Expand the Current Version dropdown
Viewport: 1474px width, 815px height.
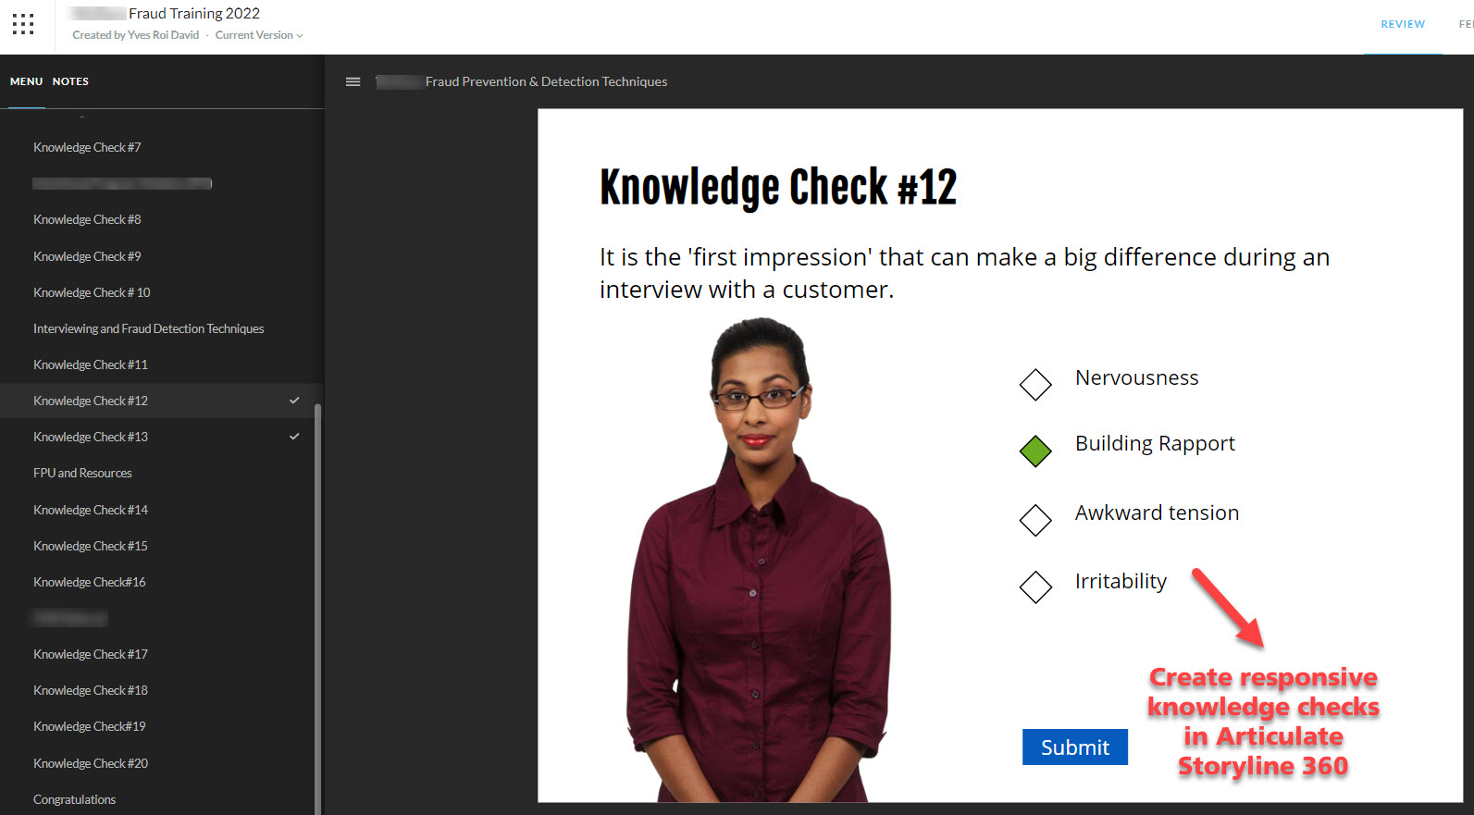pos(259,35)
